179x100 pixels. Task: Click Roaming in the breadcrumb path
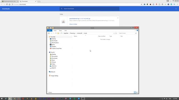72,33
